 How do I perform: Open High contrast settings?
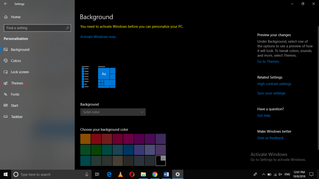[274, 84]
